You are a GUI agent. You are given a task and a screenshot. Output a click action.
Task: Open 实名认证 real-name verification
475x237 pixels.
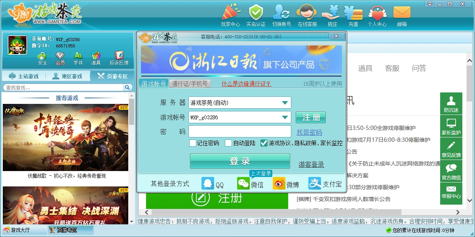pos(256,15)
